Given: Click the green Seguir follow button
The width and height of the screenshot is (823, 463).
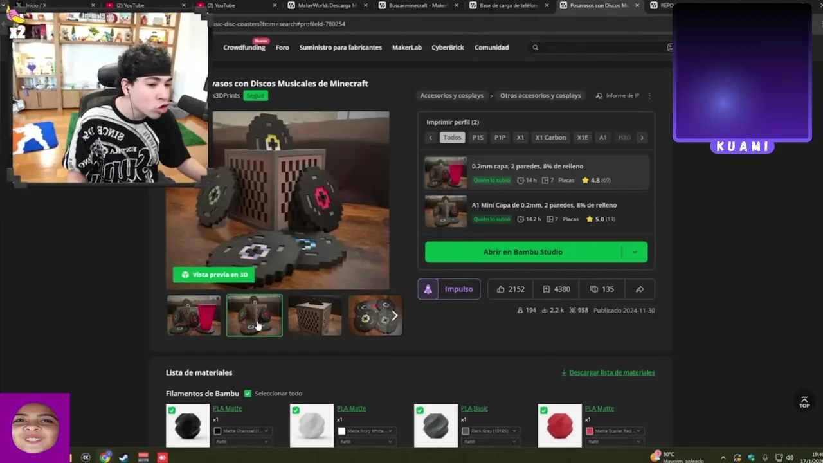Looking at the screenshot, I should [255, 96].
